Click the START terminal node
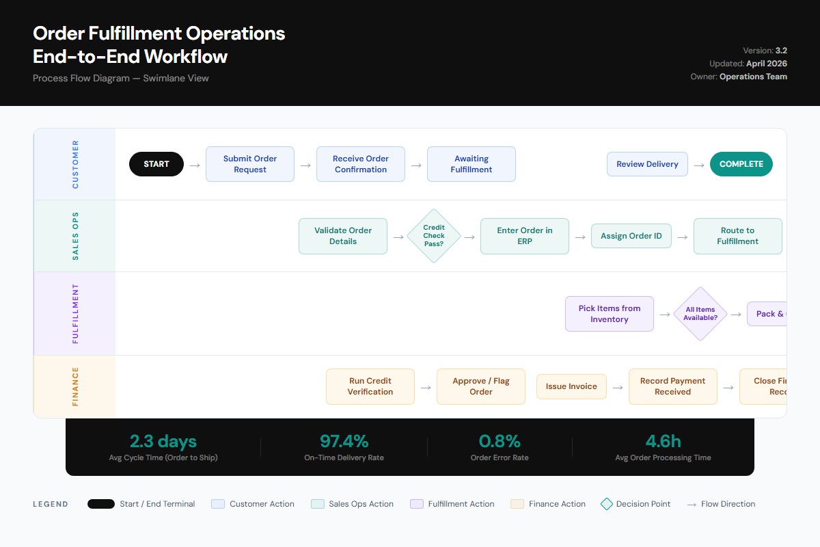 click(156, 164)
